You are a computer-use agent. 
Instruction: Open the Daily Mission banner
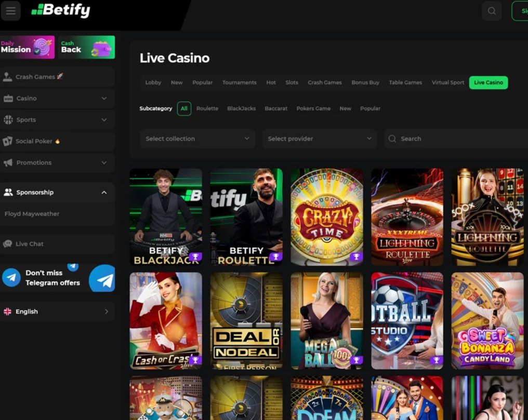pyautogui.click(x=27, y=47)
